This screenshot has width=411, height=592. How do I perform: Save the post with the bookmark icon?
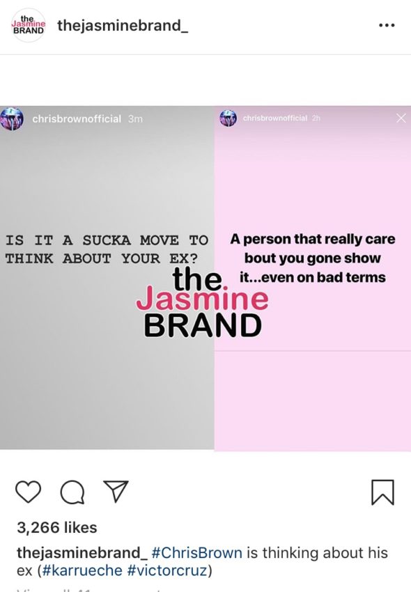(382, 492)
